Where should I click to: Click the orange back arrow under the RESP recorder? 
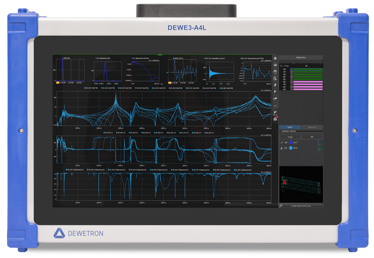point(170,83)
